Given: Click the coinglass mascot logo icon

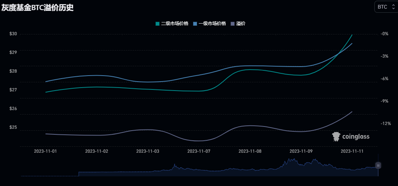Looking at the screenshot, I should (336, 137).
